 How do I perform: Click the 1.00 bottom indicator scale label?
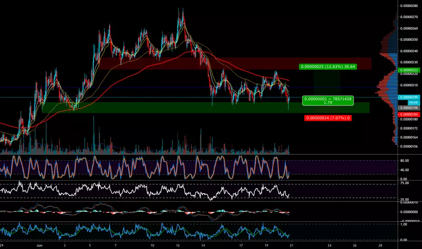(x=404, y=224)
